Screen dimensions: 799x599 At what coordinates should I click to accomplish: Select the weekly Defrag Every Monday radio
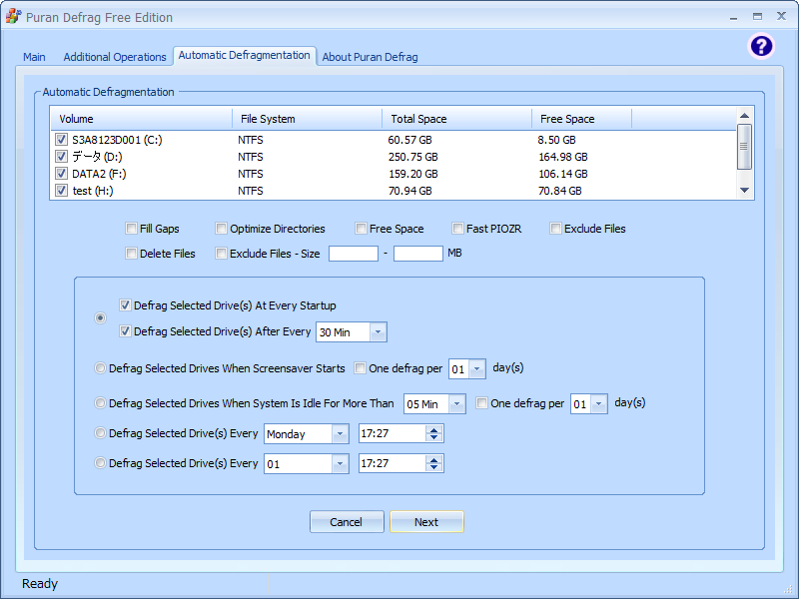click(x=100, y=433)
